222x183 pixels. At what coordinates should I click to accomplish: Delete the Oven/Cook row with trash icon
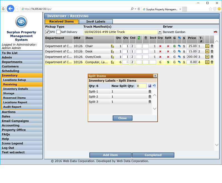[x=212, y=57]
